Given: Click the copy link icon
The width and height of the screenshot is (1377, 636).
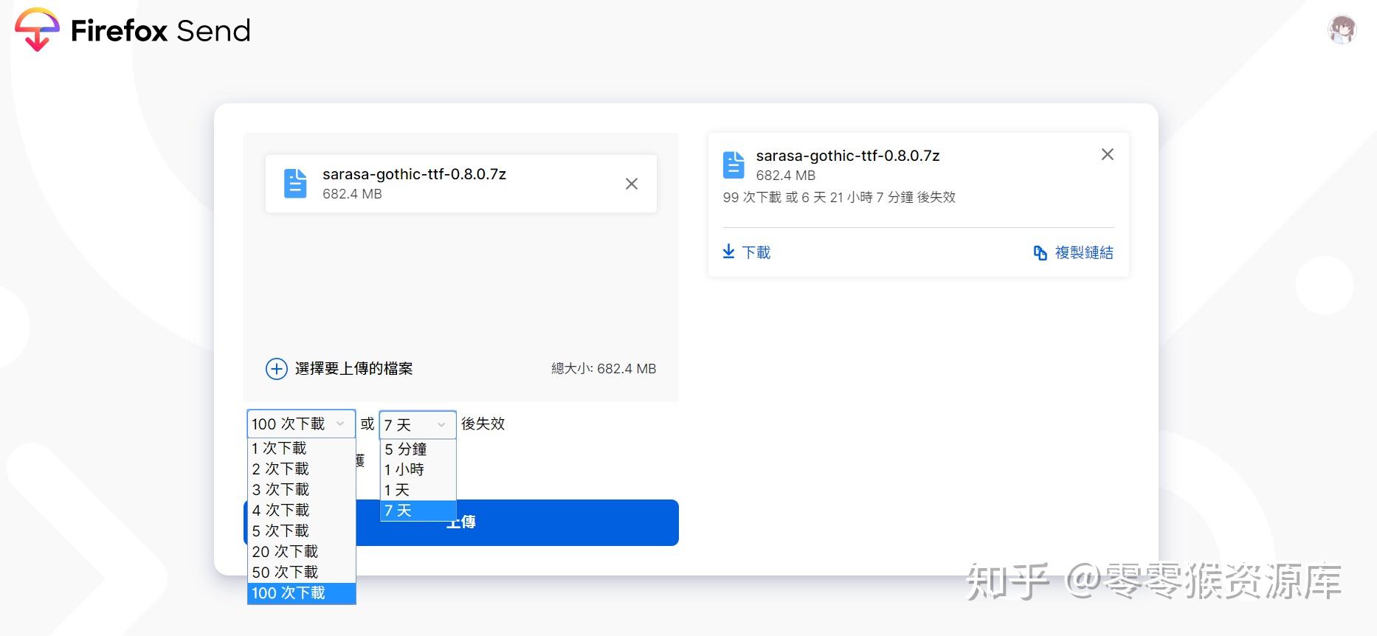Looking at the screenshot, I should click(1040, 253).
